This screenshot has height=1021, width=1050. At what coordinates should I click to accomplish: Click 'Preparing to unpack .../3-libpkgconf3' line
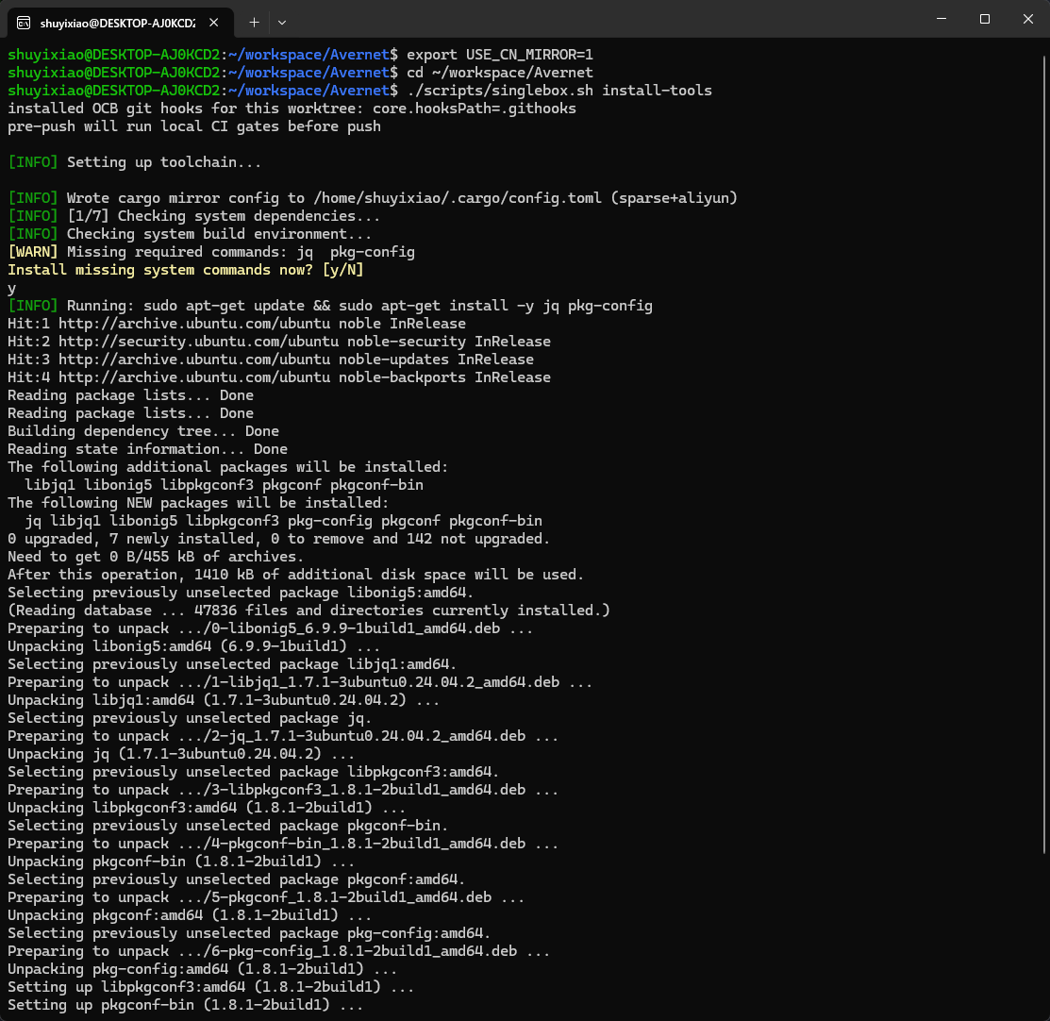click(283, 790)
